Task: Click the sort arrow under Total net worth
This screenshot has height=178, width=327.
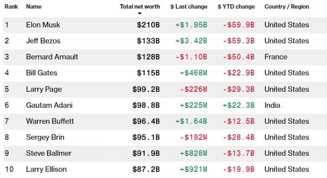Action: pyautogui.click(x=140, y=14)
